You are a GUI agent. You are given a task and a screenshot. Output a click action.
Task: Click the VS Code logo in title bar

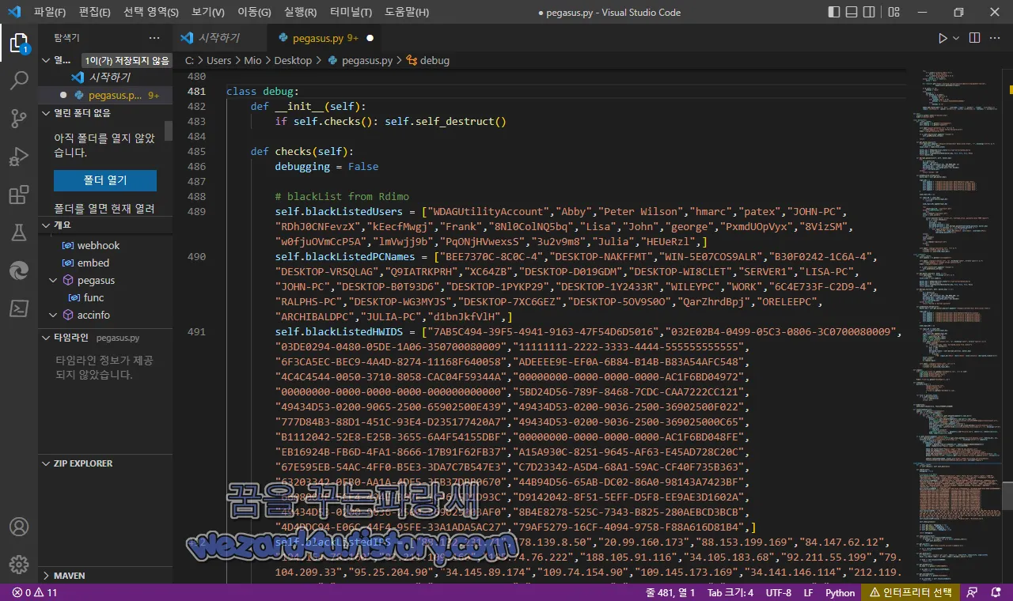point(13,13)
